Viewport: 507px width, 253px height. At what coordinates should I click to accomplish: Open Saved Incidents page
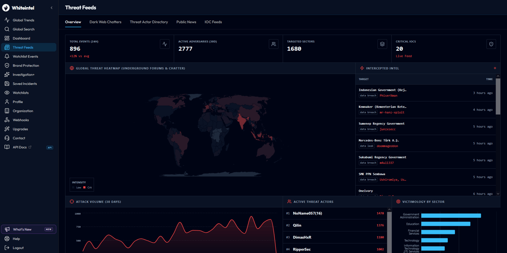[29, 84]
